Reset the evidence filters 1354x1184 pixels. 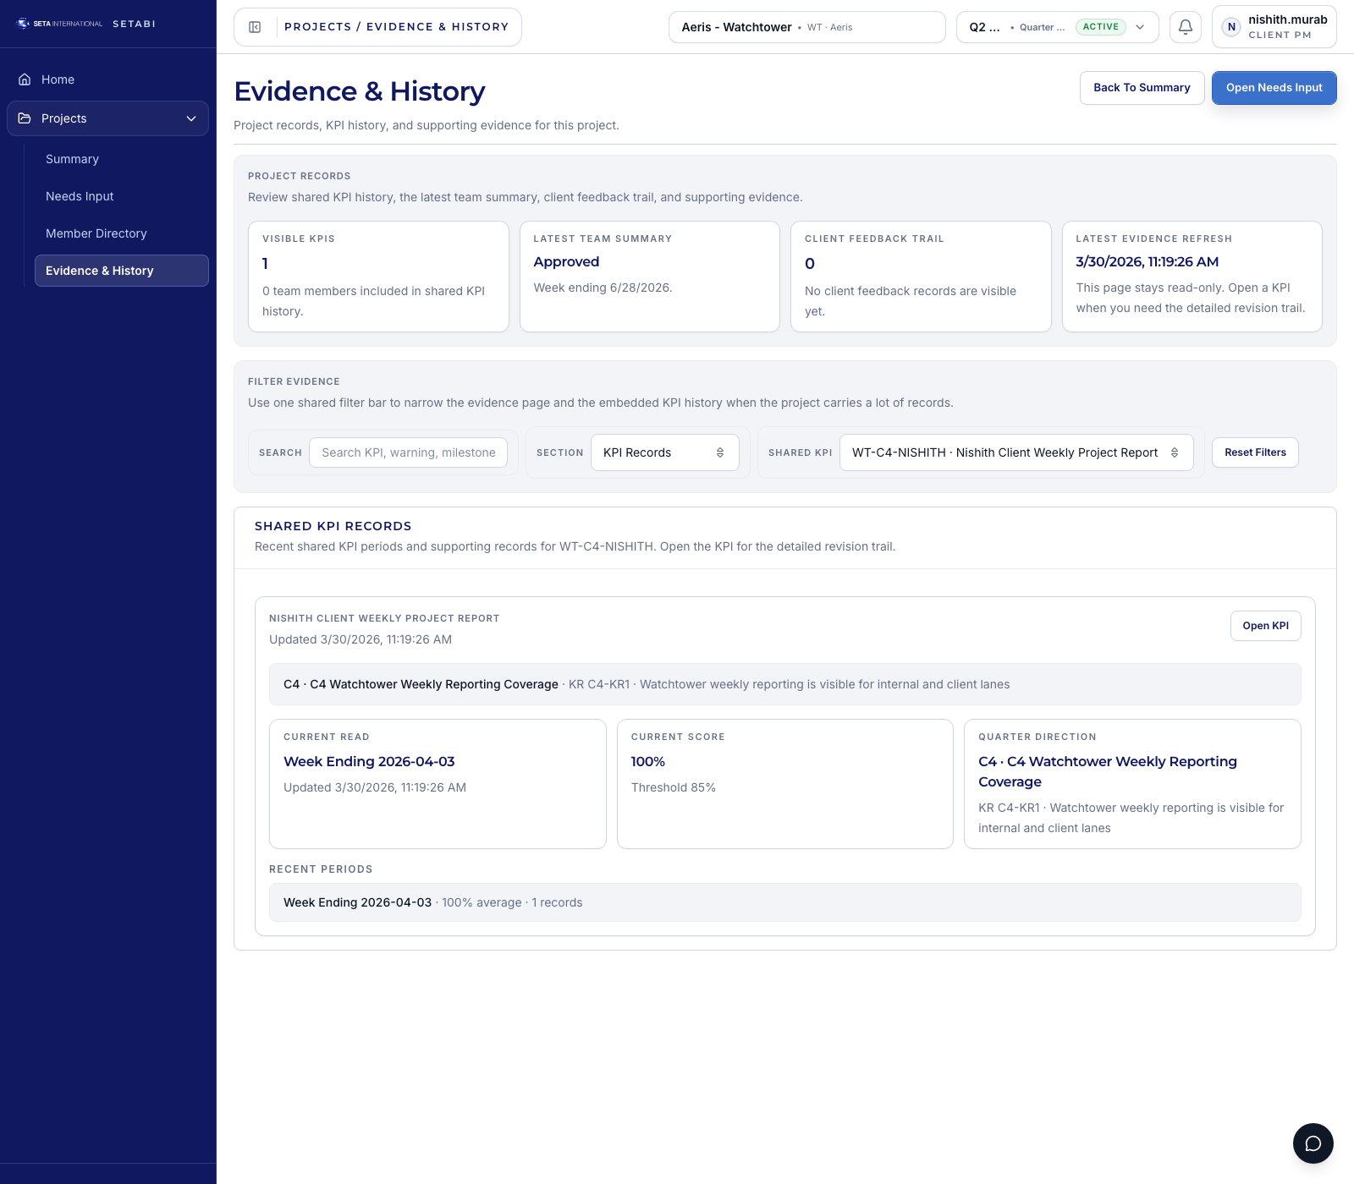(x=1255, y=452)
